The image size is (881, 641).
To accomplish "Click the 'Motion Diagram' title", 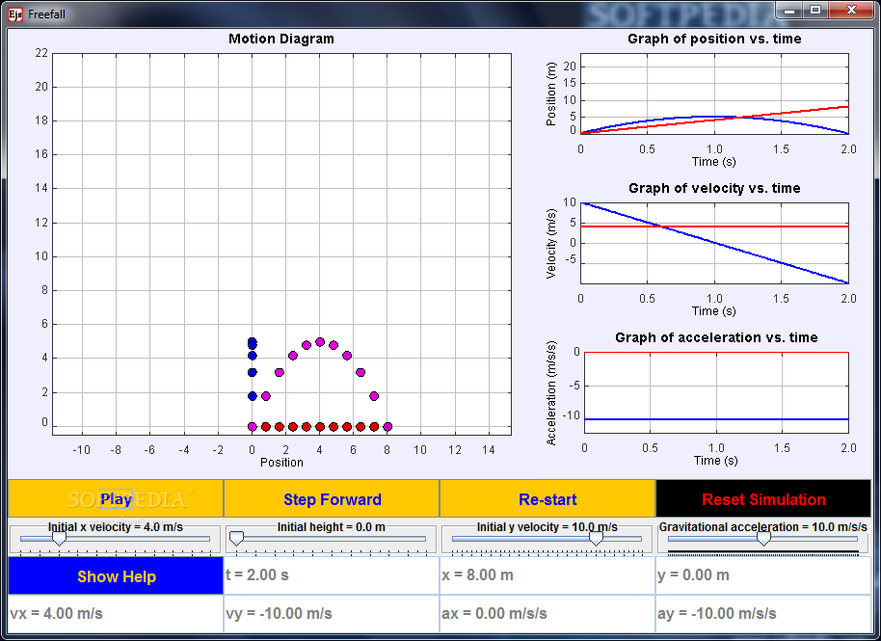I will (281, 39).
